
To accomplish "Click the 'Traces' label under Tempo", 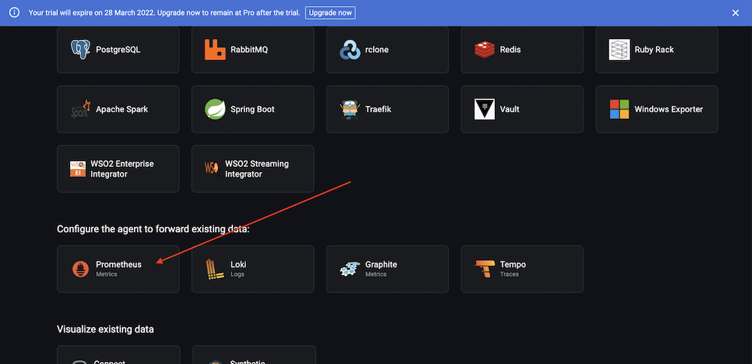I will click(x=509, y=275).
